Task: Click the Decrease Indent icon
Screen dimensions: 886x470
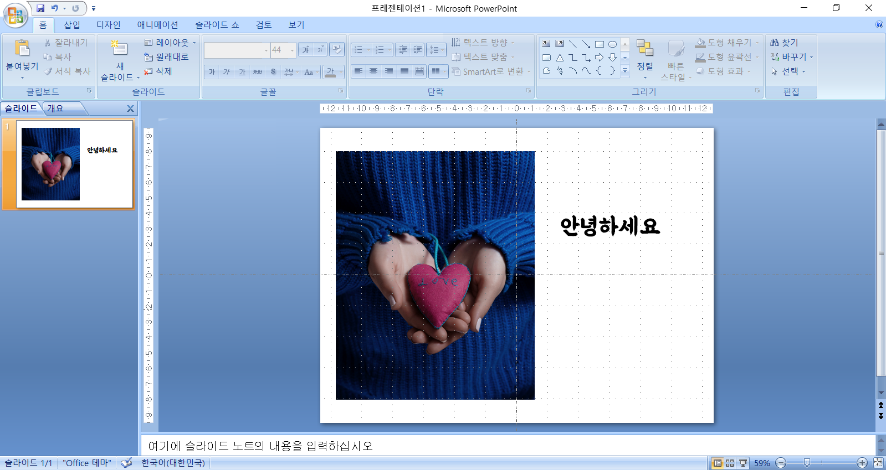Action: 403,50
